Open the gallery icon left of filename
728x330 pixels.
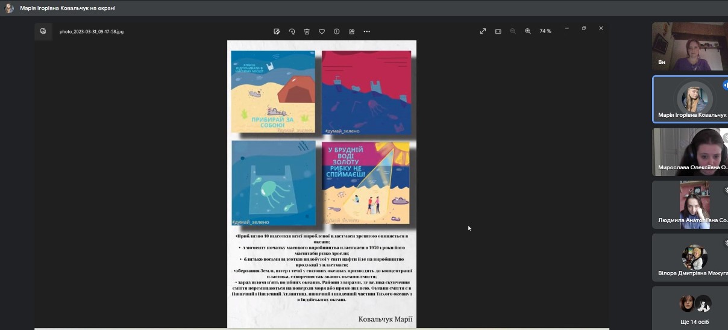pyautogui.click(x=43, y=31)
